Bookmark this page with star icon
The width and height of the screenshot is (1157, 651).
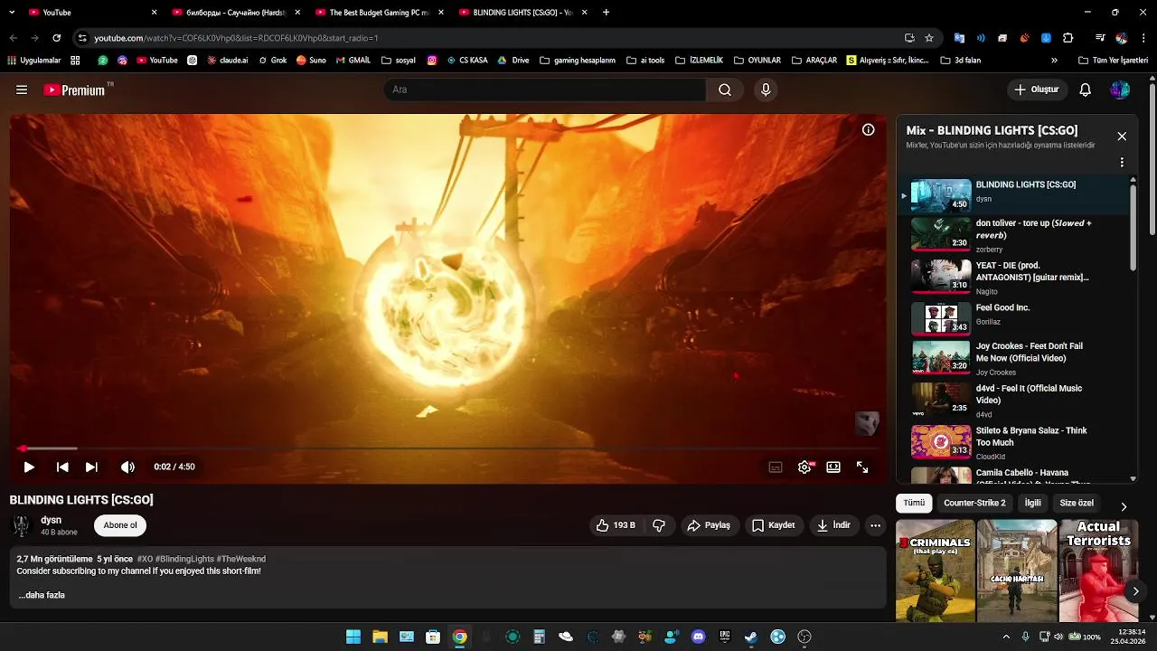929,38
